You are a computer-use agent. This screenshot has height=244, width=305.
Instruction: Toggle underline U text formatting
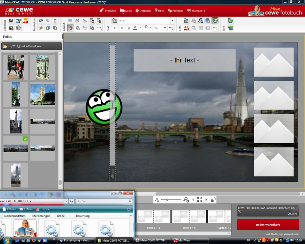[129, 28]
